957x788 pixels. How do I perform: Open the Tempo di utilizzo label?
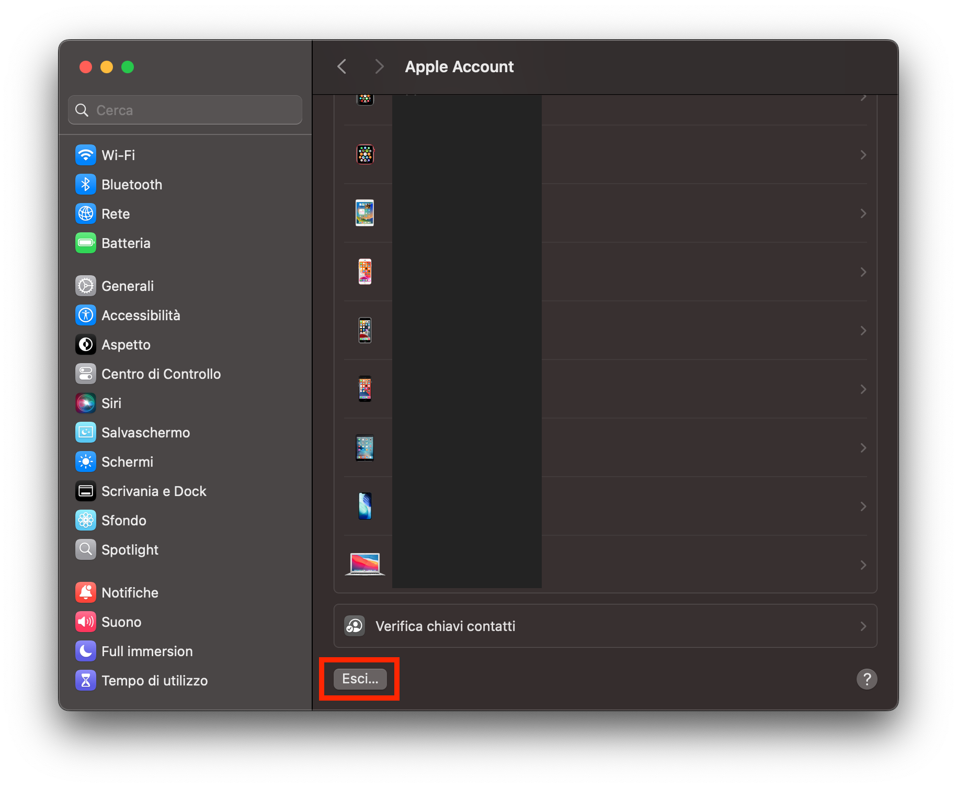155,681
